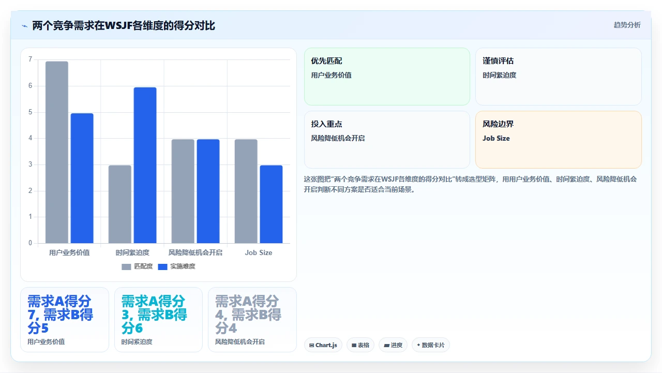Click the y-axis value 7

click(x=30, y=59)
